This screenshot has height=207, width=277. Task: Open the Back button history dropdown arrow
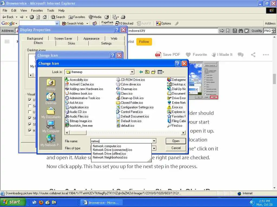coord(17,17)
